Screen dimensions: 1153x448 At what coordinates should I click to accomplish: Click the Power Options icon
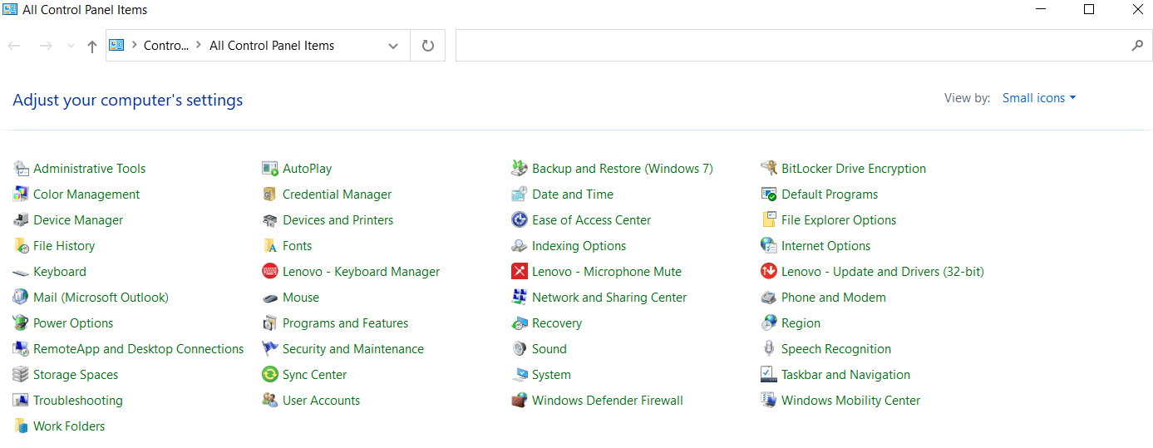click(21, 323)
